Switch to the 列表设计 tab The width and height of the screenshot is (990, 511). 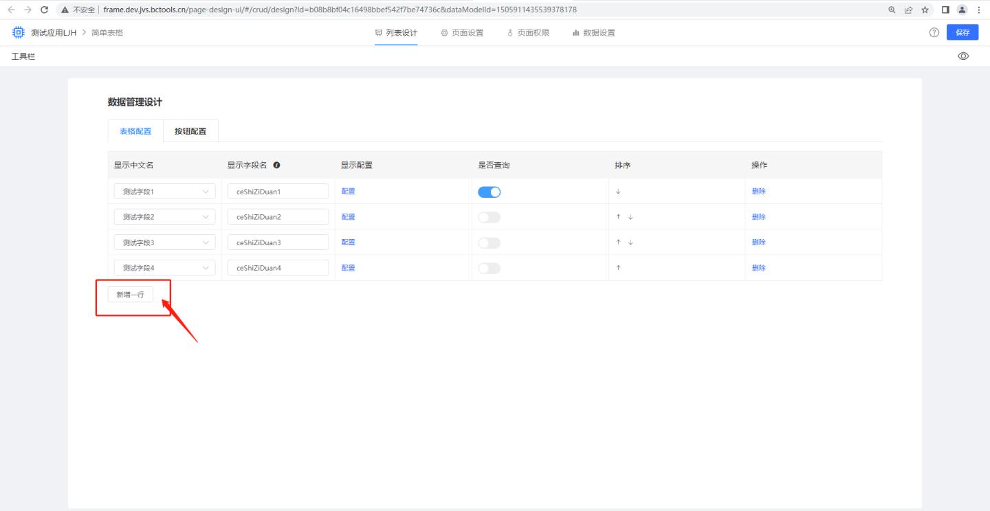(x=396, y=33)
